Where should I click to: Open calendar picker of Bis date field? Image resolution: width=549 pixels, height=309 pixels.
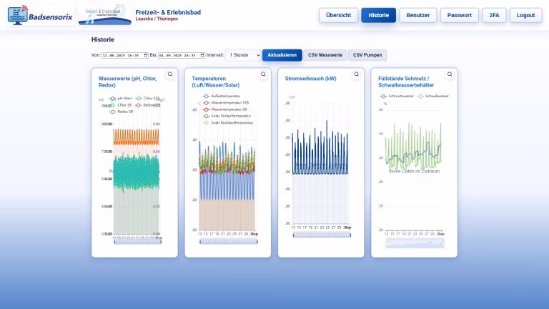202,55
